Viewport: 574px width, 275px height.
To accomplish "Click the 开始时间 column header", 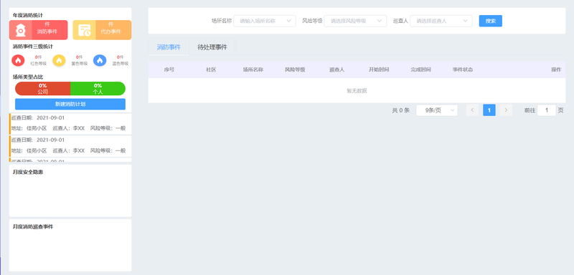I will 379,69.
